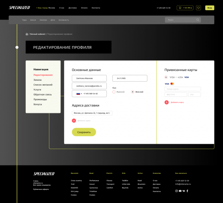Image resolution: width=223 pixels, height=203 pixels.
Task: Select Редактирование in the sidebar navigation
Action: 43,75
